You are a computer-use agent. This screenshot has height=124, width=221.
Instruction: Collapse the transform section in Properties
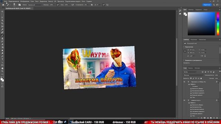click(184, 47)
